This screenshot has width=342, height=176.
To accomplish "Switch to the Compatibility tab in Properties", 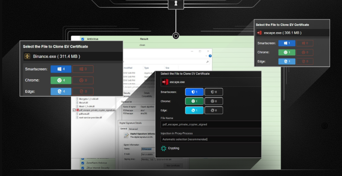I will pos(147,96).
